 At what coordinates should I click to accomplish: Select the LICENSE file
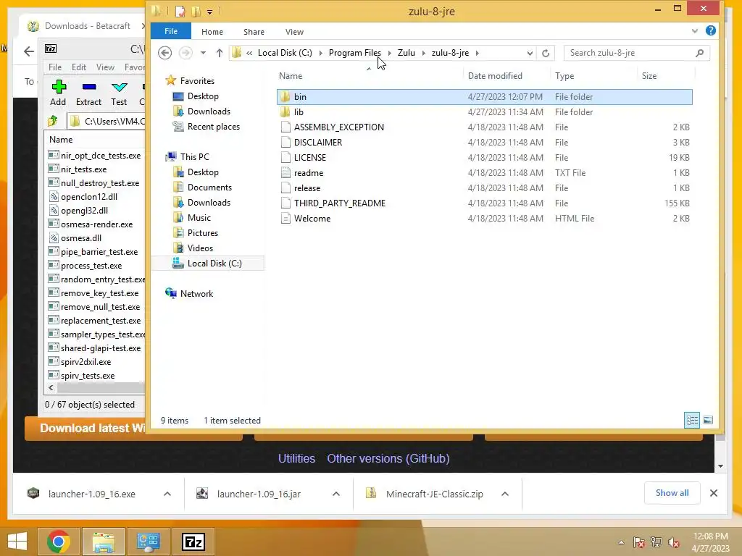pyautogui.click(x=485, y=157)
